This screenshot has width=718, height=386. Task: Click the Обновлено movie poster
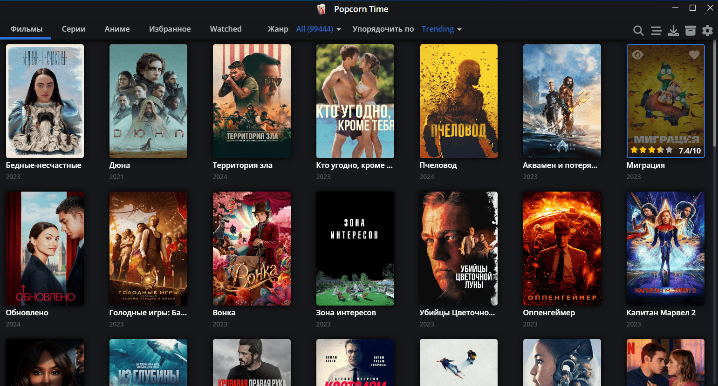[x=45, y=248]
